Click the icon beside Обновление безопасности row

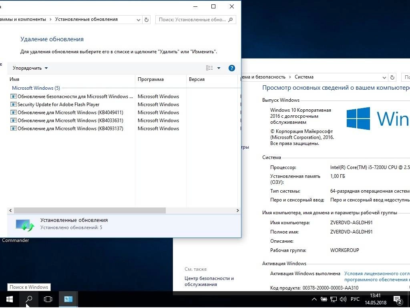(x=13, y=97)
